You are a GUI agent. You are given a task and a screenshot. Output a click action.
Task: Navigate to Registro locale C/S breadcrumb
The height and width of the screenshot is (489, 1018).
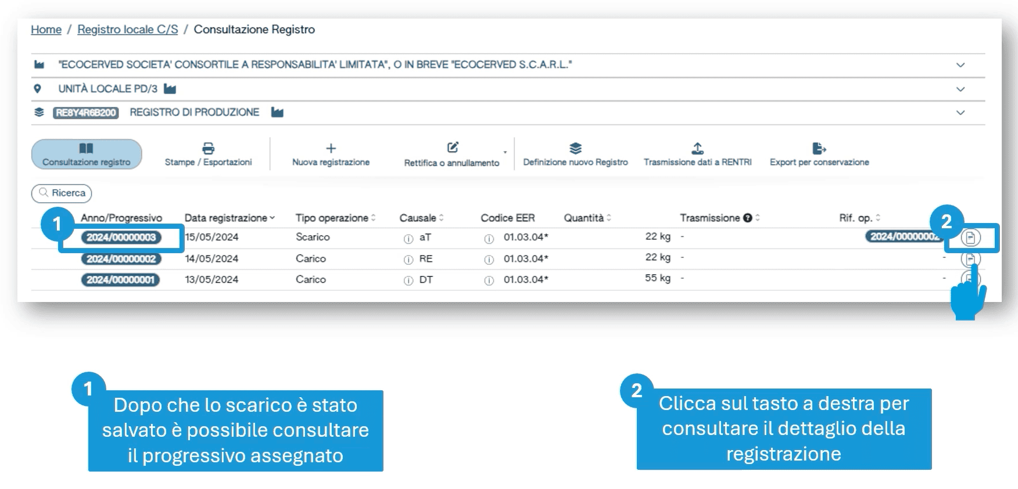click(127, 30)
